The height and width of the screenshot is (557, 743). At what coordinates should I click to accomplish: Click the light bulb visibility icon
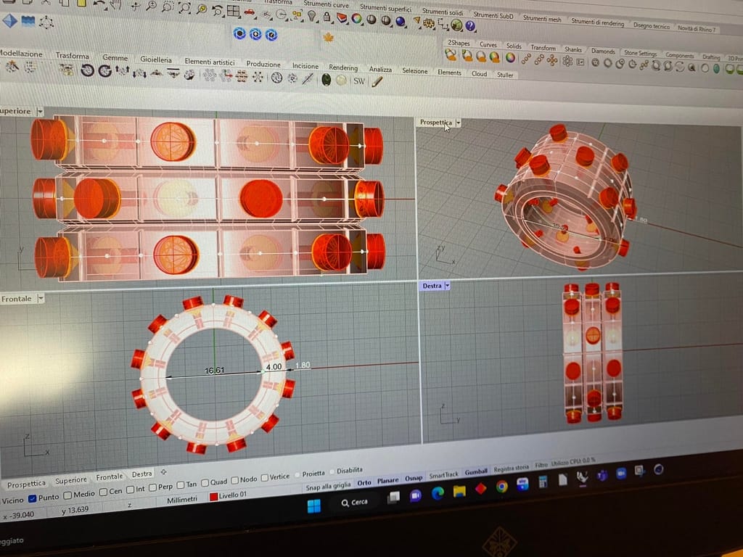[x=312, y=16]
